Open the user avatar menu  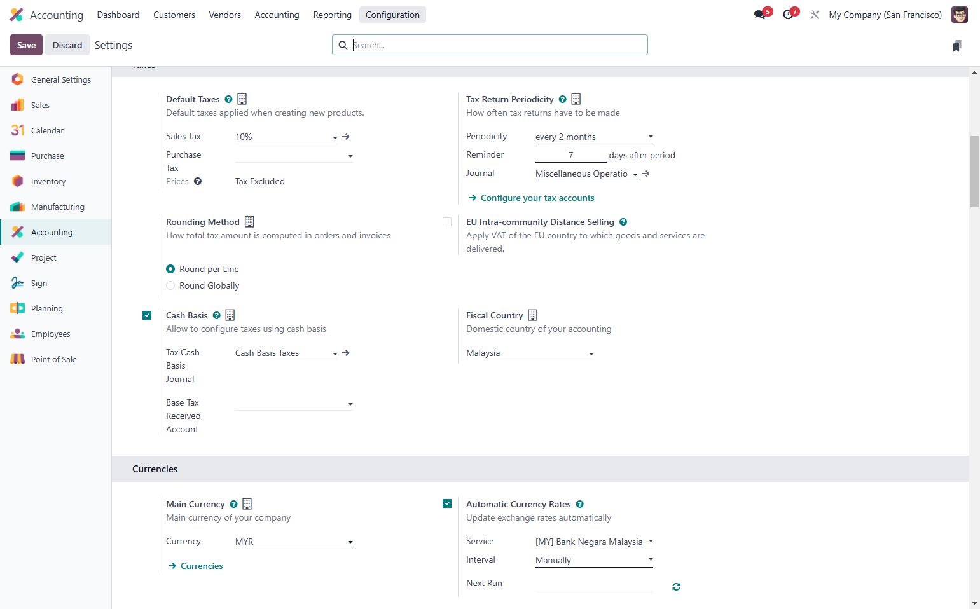point(959,15)
